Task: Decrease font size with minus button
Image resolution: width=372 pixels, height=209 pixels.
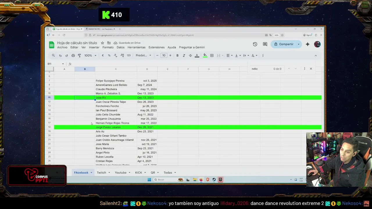Action: [x=157, y=55]
